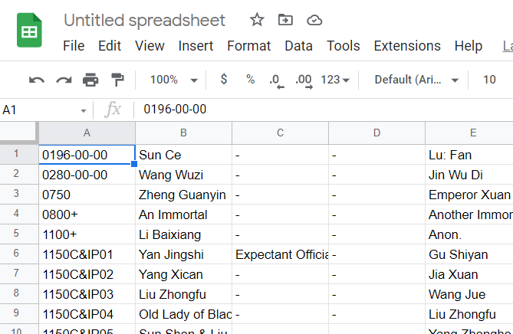
Task: Click the print icon
Action: coord(90,80)
